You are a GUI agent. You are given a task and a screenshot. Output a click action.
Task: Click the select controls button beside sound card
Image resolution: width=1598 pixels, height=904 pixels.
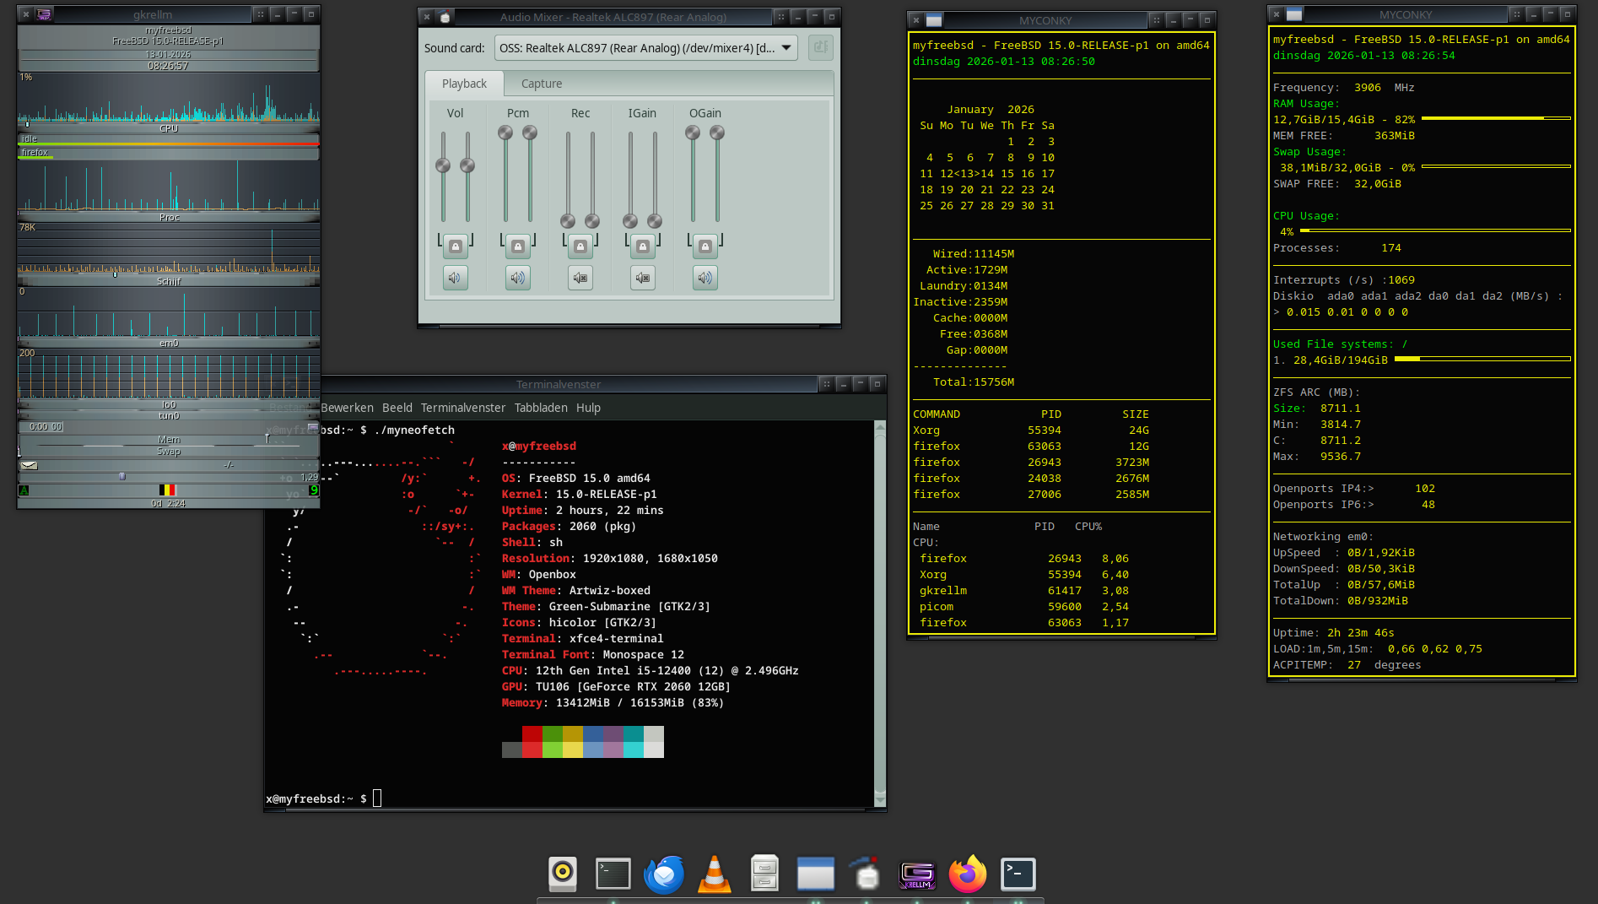pyautogui.click(x=820, y=48)
